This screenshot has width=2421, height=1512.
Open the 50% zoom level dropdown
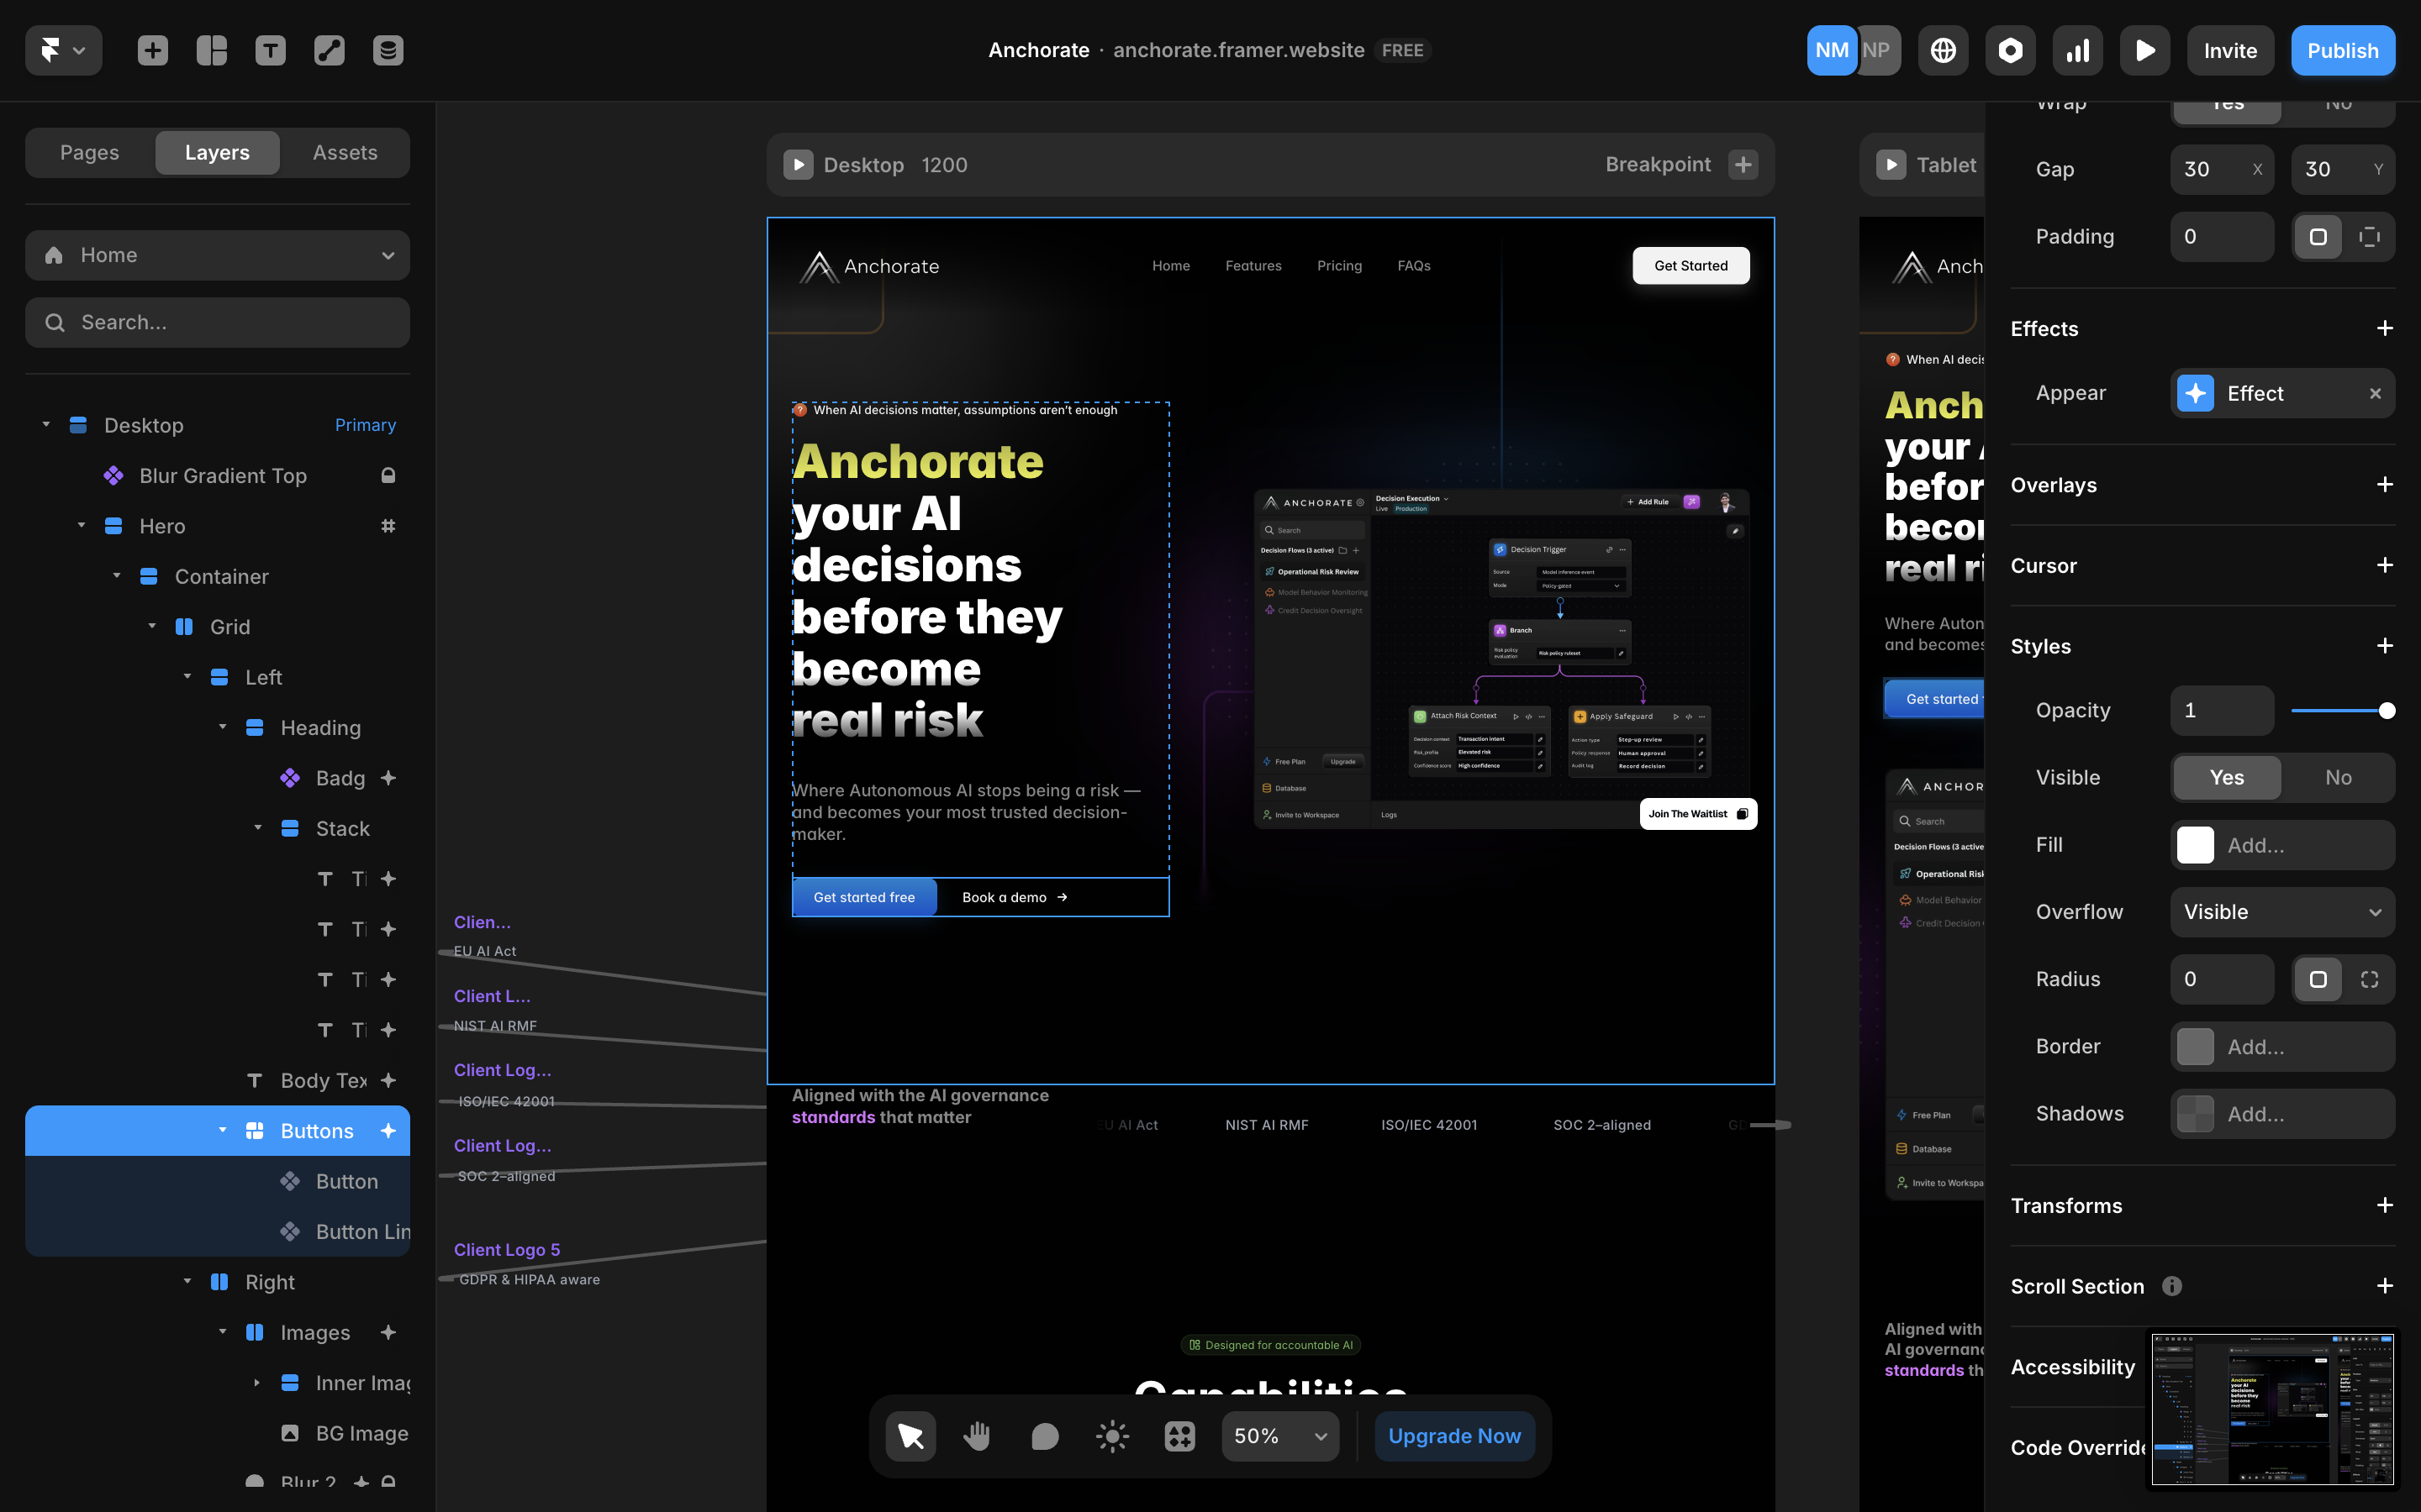1279,1436
